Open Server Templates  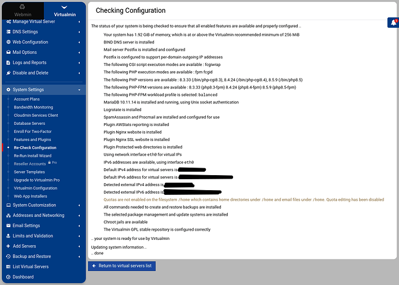point(29,172)
